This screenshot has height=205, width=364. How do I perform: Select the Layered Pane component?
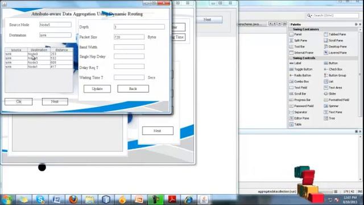click(335, 53)
